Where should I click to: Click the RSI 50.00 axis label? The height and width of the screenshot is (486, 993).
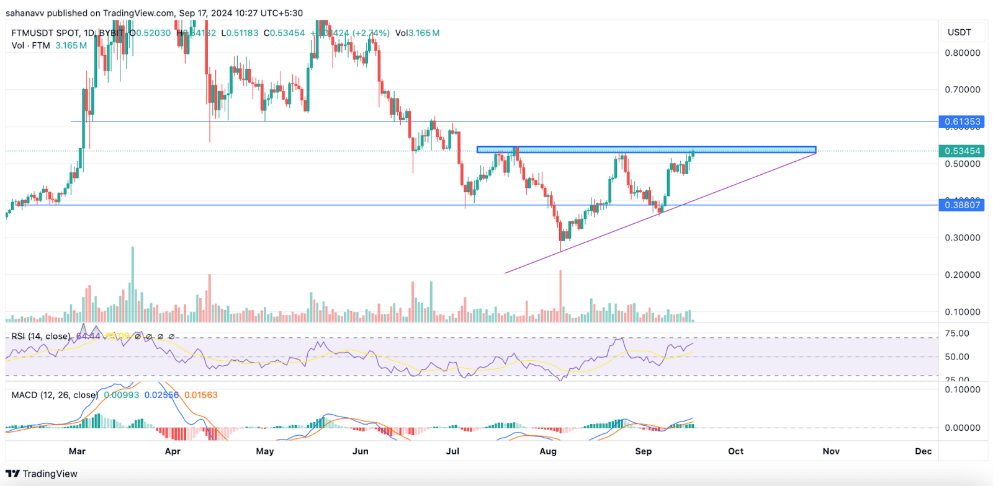(x=957, y=356)
